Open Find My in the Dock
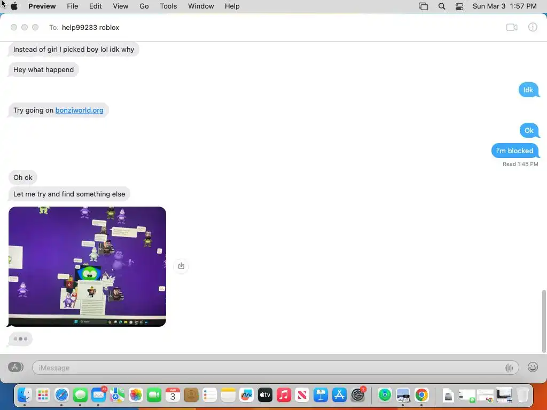This screenshot has height=410, width=547. point(385,395)
